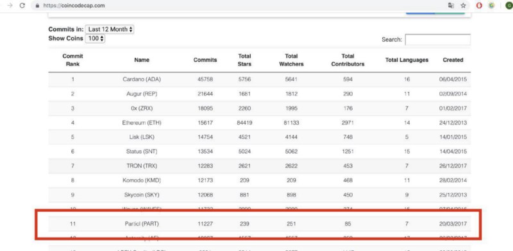513x251 pixels.
Task: Click Lisk's total watchers 4144
Action: pyautogui.click(x=291, y=137)
